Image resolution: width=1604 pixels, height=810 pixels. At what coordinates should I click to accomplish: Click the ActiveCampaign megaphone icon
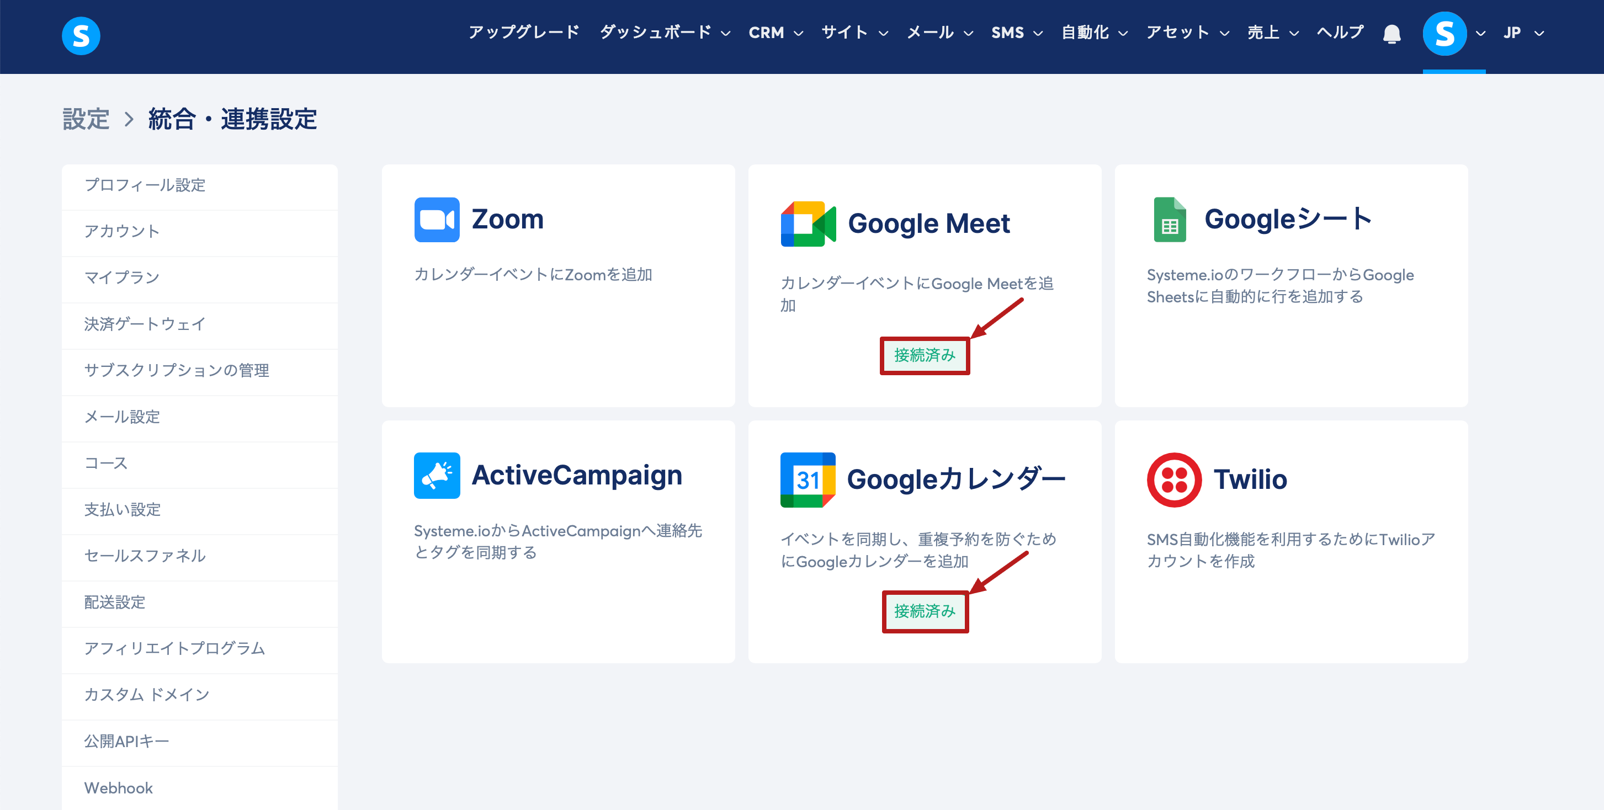pos(437,476)
